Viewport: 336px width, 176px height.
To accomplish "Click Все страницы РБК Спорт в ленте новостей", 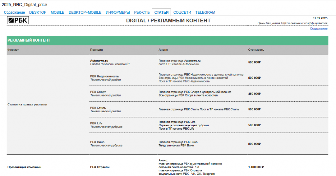I will 188,95.
